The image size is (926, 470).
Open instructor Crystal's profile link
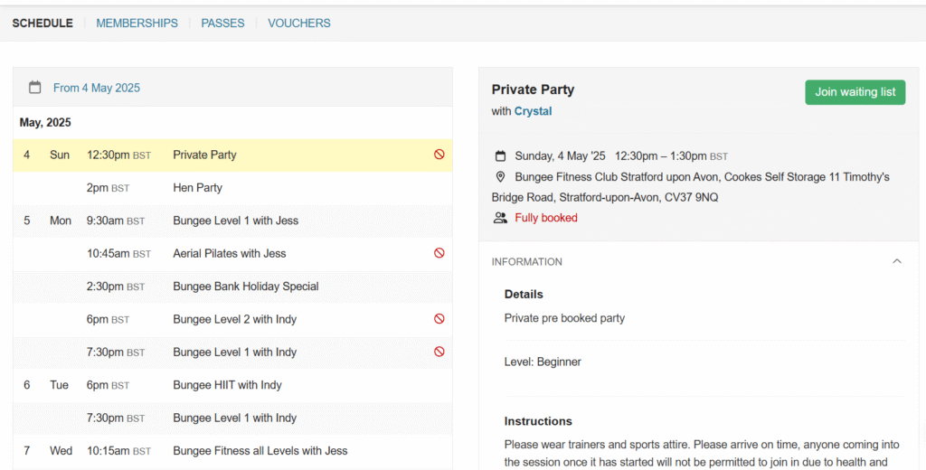tap(533, 111)
